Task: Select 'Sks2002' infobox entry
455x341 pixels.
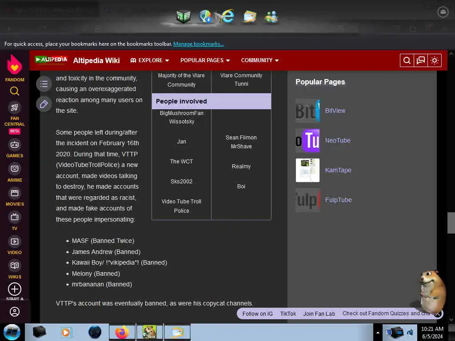Action: click(181, 182)
